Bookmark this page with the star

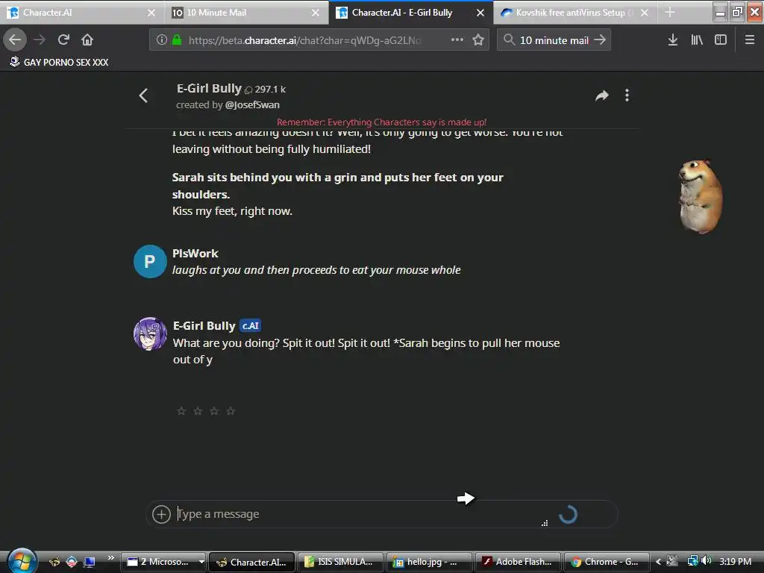pos(478,40)
